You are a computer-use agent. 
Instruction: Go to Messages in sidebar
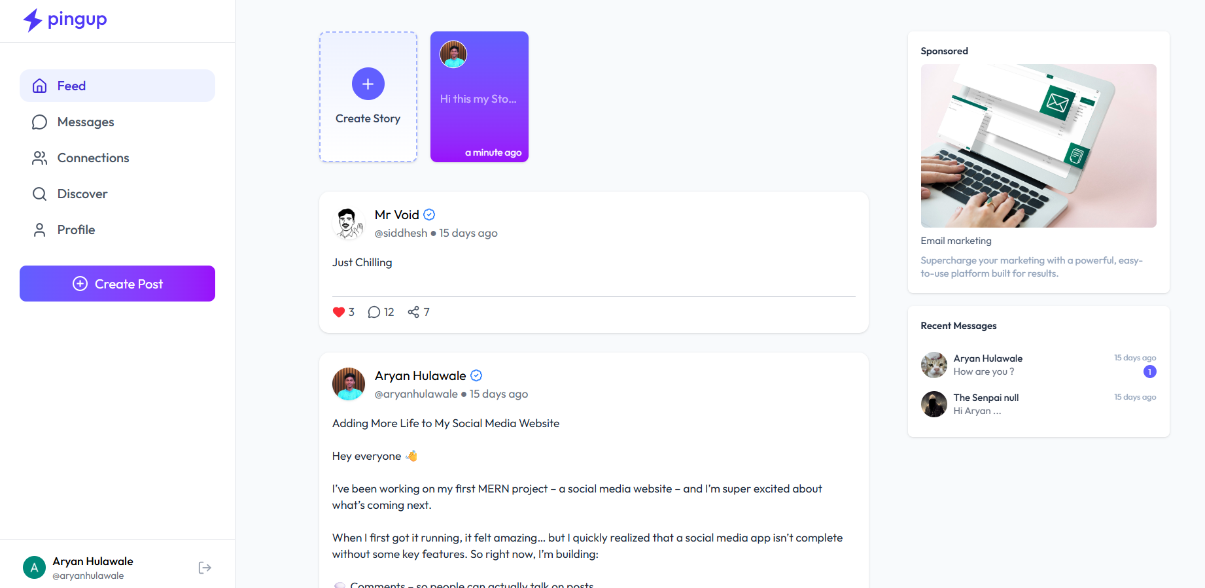click(x=85, y=122)
